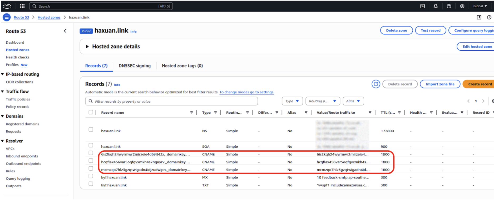The height and width of the screenshot is (201, 494).
Task: Switch to Records (7) tab
Action: click(x=96, y=66)
